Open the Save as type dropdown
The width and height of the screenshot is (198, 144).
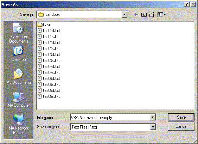153,127
